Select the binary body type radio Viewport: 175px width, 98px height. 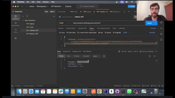pos(105,33)
